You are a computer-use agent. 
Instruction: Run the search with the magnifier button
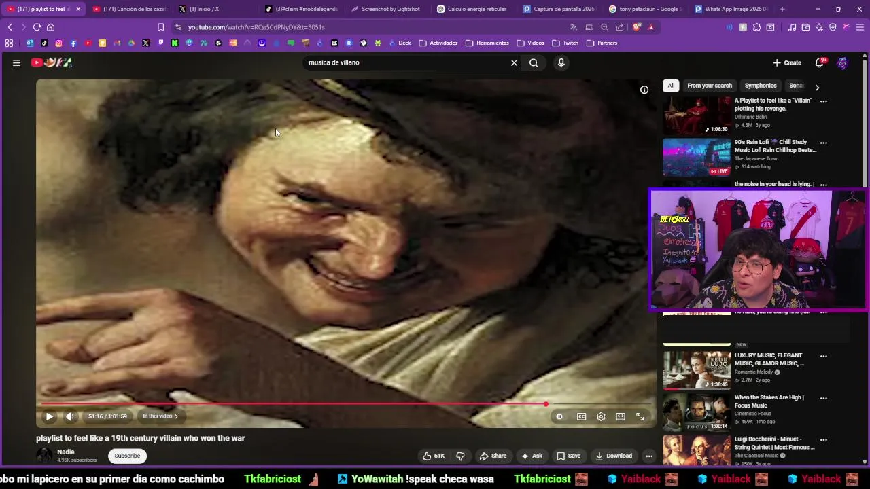tap(534, 62)
